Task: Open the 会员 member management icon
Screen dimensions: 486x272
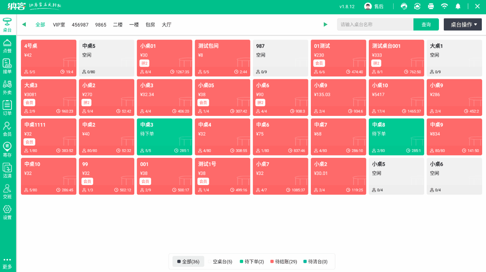Action: coord(8,128)
